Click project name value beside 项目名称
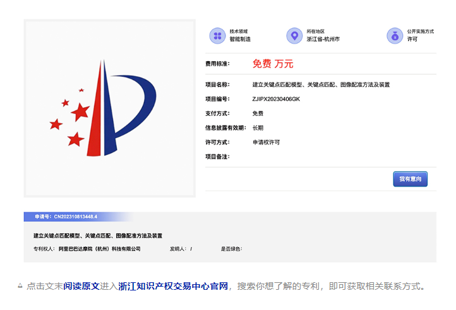Screen dimensions: 456x310 point(321,84)
